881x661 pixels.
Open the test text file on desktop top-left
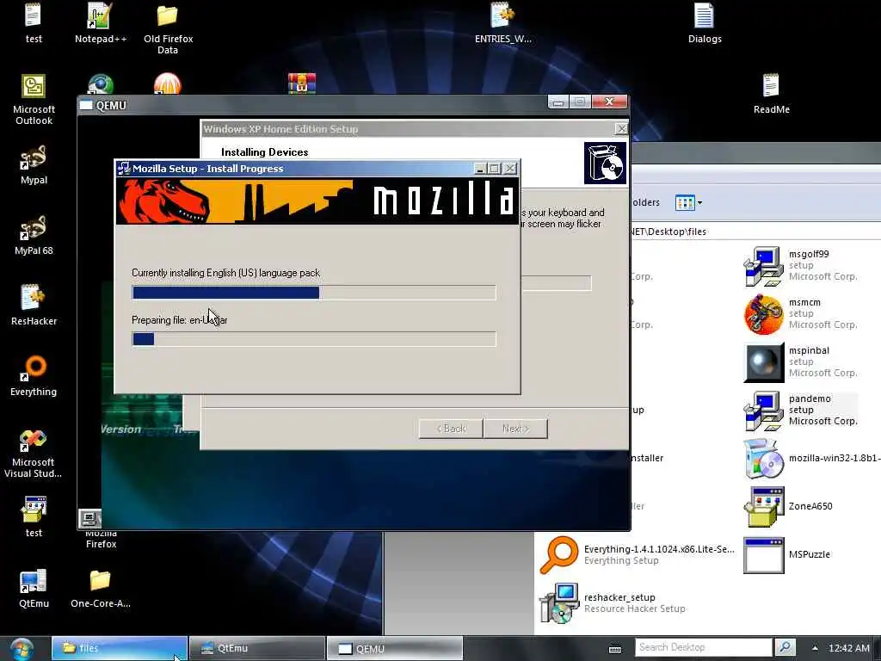(x=34, y=22)
